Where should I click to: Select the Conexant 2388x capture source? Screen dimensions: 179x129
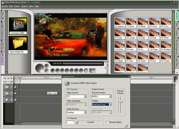[18, 25]
